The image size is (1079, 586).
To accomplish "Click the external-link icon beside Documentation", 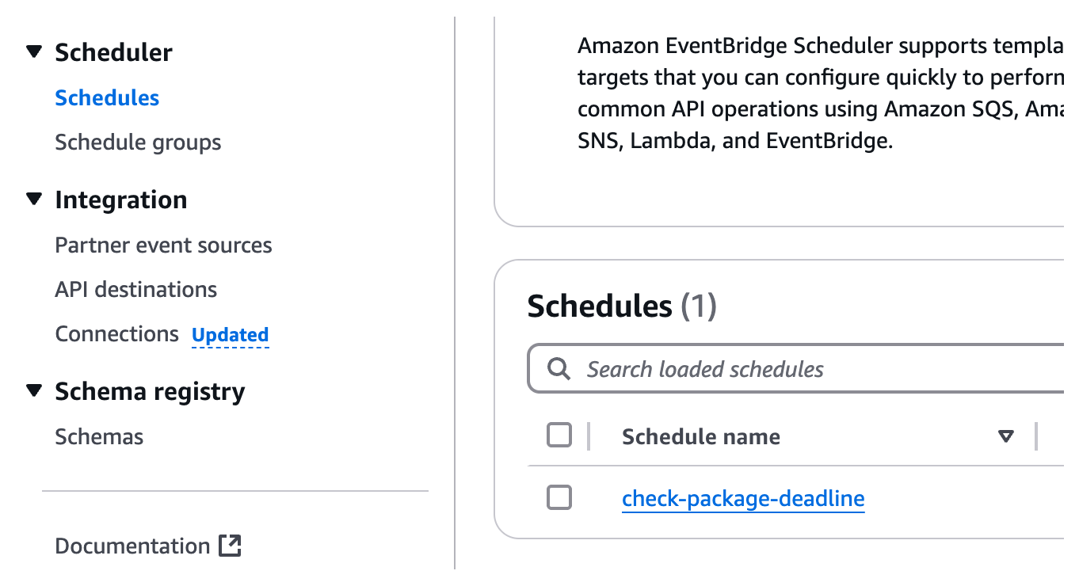I will click(x=230, y=546).
